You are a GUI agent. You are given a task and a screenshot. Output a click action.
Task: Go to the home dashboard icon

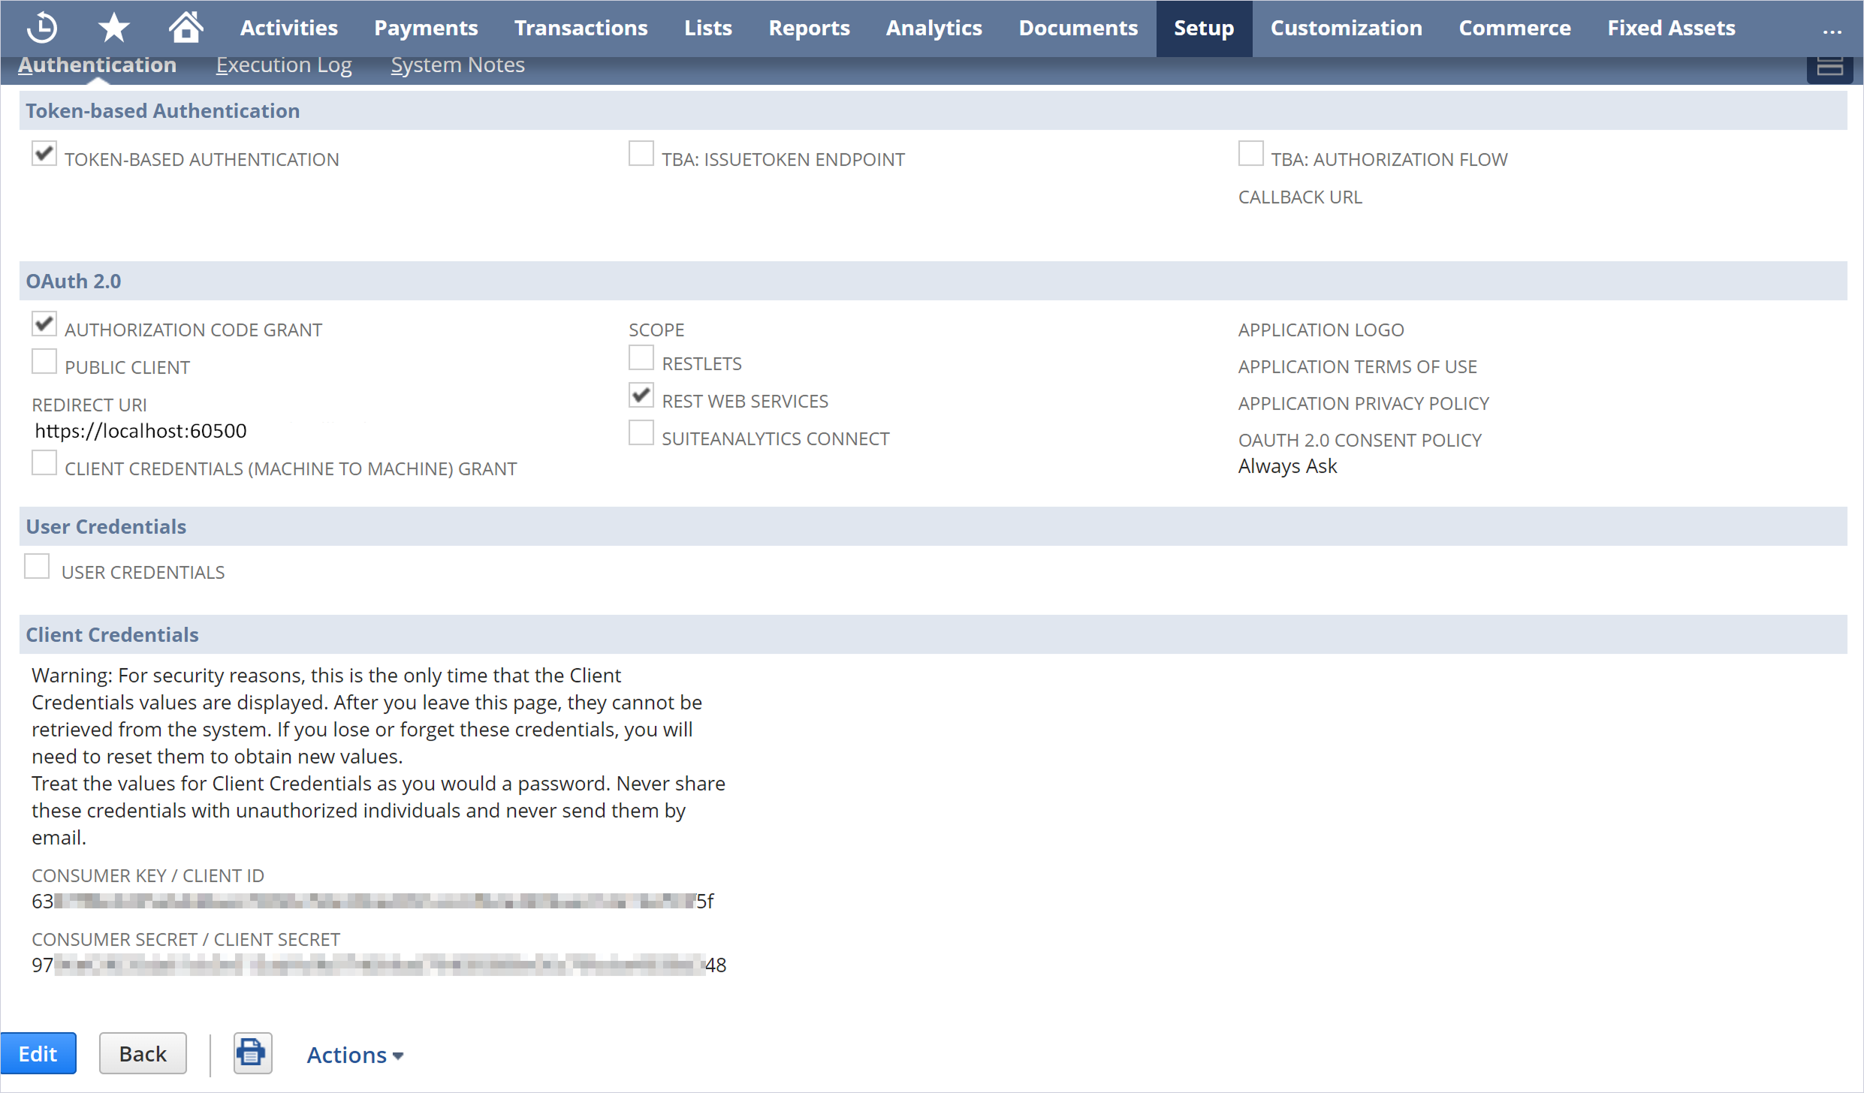click(185, 27)
